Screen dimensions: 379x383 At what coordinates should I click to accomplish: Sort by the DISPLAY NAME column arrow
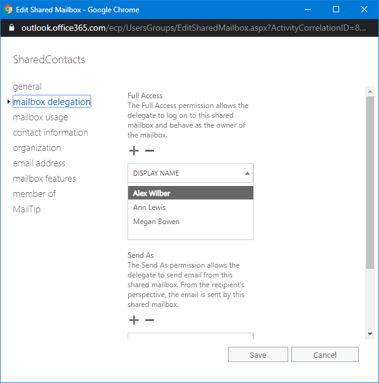pyautogui.click(x=247, y=173)
